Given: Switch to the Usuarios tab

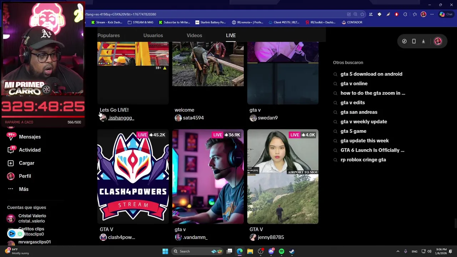Looking at the screenshot, I should [x=153, y=35].
